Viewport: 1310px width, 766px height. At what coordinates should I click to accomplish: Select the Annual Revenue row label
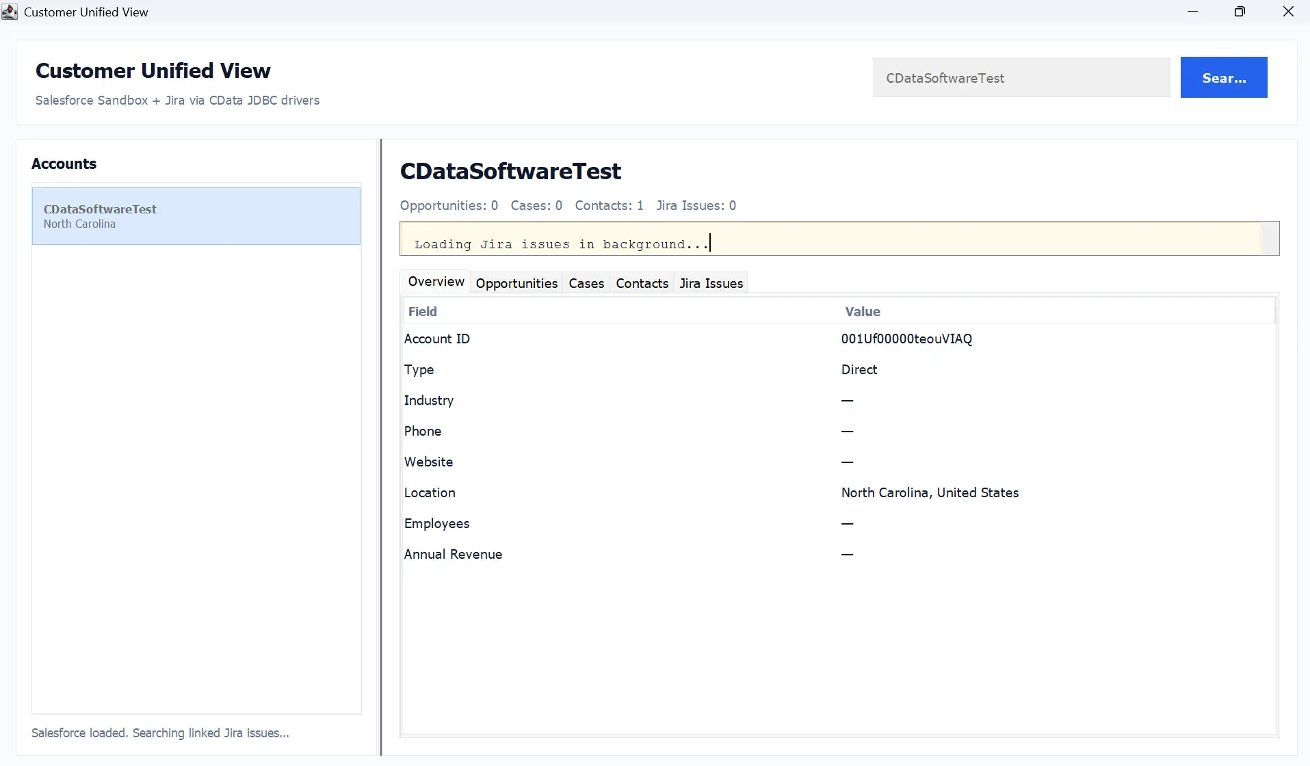453,554
